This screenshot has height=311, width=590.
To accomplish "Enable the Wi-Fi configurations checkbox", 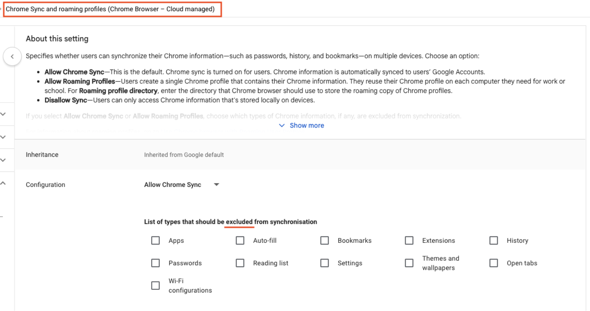I will (x=156, y=285).
